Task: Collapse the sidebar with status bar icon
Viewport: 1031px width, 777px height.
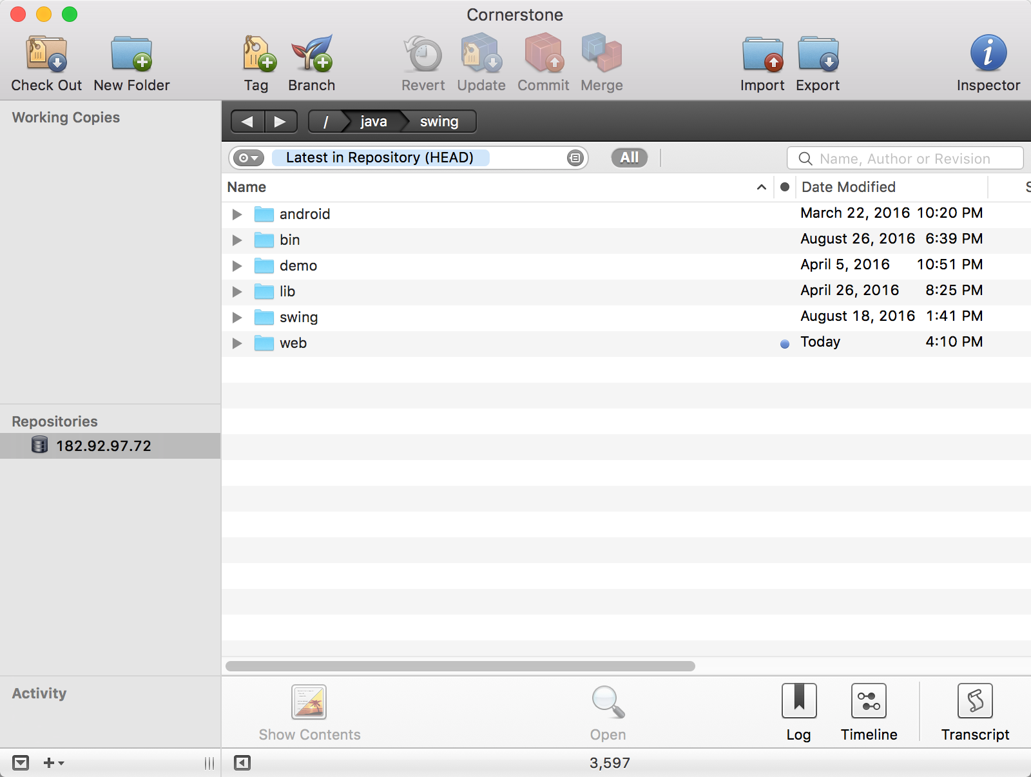Action: [242, 763]
